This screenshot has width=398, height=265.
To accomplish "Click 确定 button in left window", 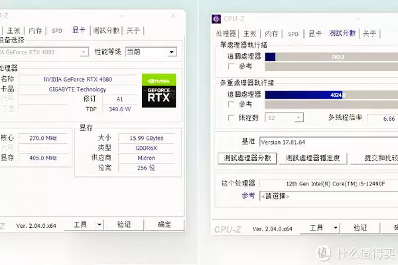I will tap(165, 225).
